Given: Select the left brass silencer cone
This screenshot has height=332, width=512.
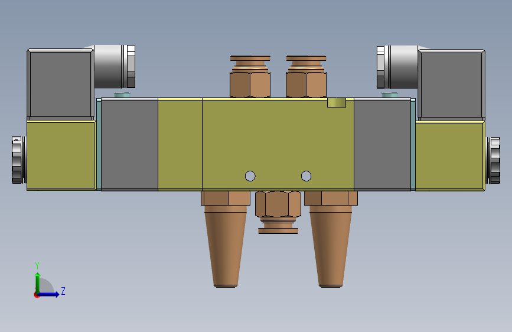Looking at the screenshot, I should coord(226,246).
